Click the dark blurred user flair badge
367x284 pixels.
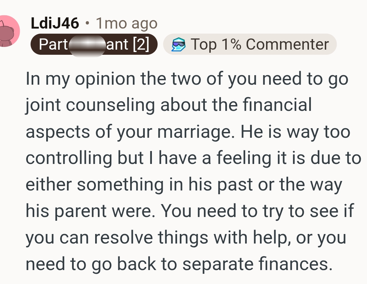tap(94, 45)
